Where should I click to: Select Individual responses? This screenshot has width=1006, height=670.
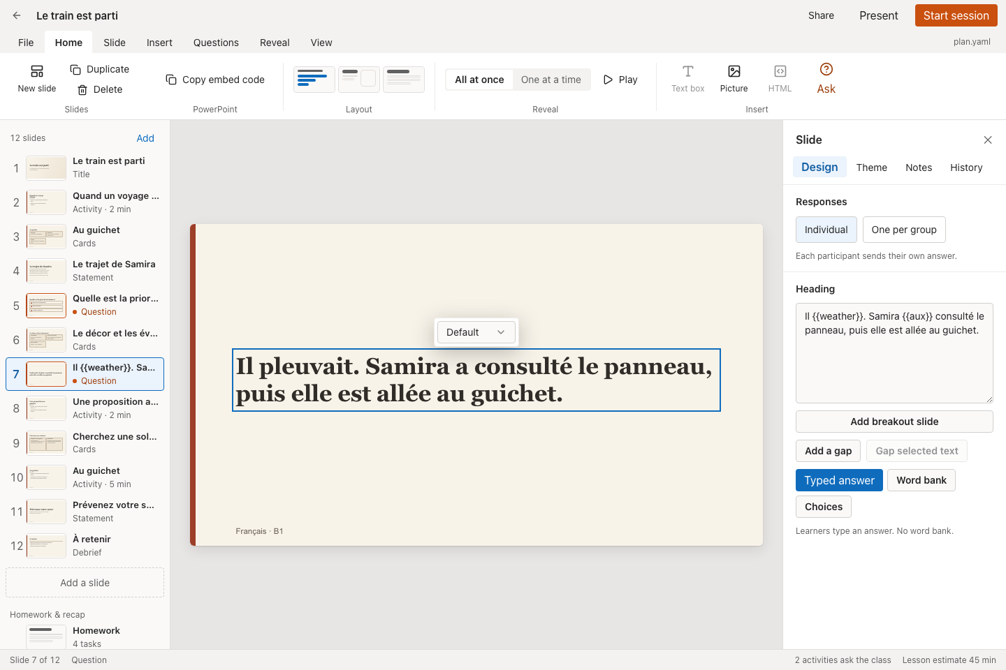coord(826,230)
